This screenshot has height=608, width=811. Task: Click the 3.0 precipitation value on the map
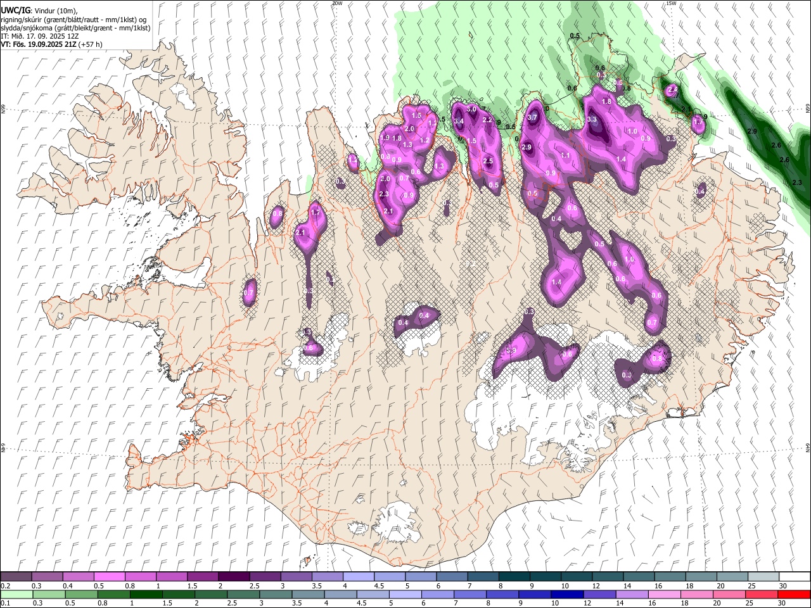point(471,110)
